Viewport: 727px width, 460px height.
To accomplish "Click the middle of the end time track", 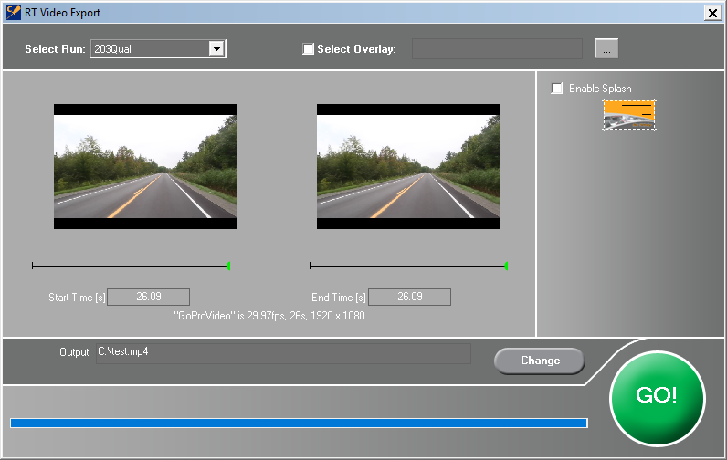I will [407, 266].
